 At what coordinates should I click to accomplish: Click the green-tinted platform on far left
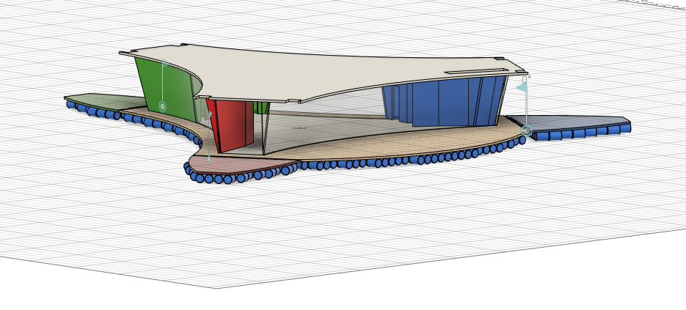coord(95,101)
